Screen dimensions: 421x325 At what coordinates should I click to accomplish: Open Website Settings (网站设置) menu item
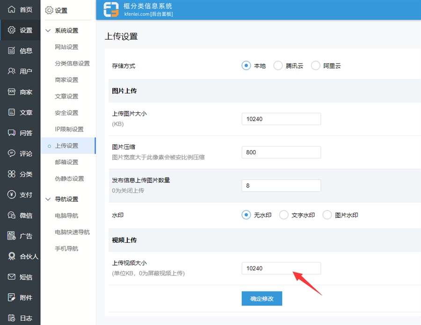click(66, 47)
